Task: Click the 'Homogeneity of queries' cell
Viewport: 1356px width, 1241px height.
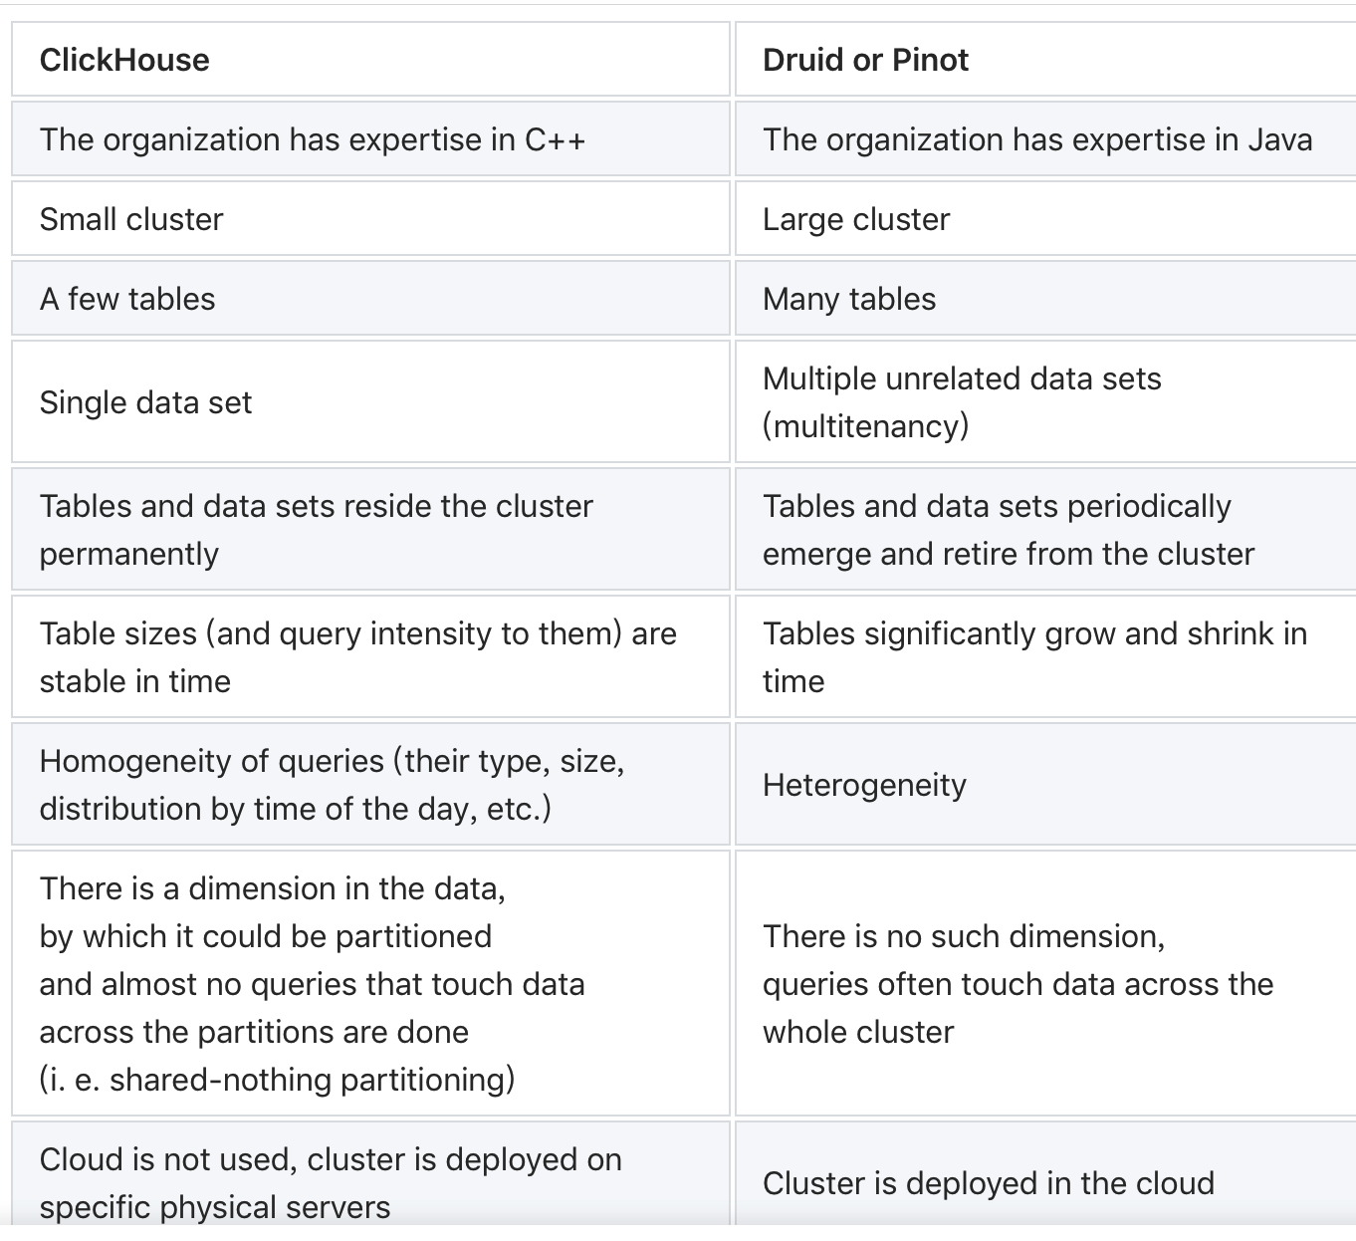Action: pos(332,785)
